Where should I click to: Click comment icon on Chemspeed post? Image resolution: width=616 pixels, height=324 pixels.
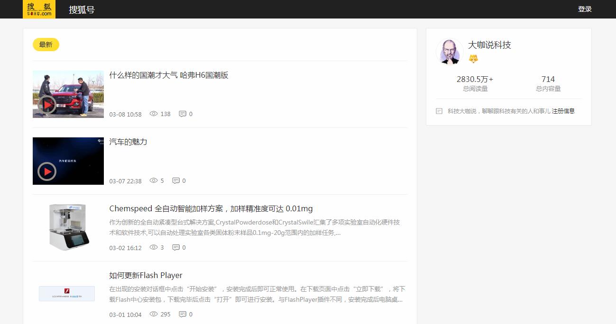click(x=176, y=247)
